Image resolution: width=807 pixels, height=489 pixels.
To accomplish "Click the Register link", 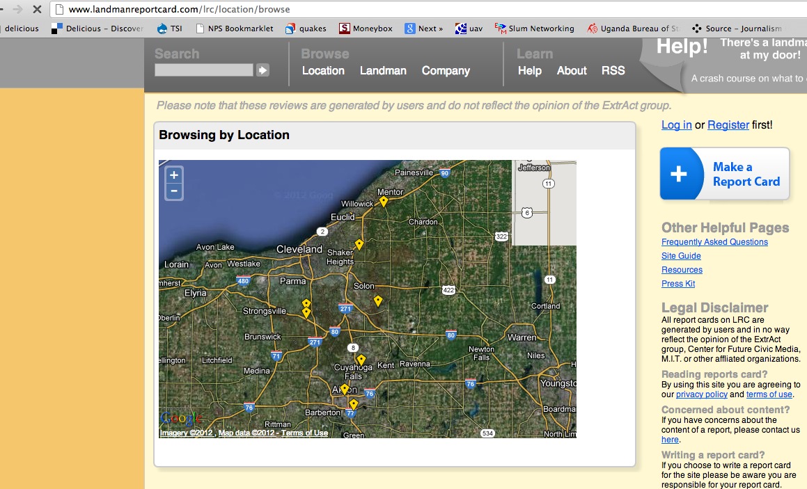I will (728, 125).
